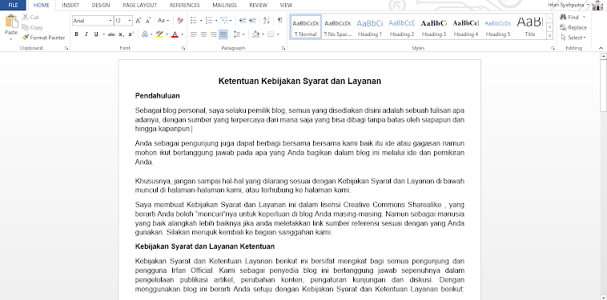Toggle bold formatting
Image resolution: width=607 pixels, height=300 pixels.
tap(77, 34)
